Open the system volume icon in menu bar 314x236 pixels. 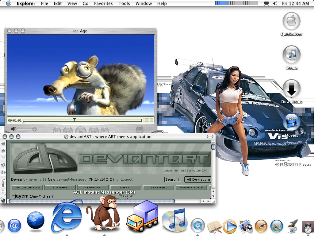pyautogui.click(x=275, y=3)
